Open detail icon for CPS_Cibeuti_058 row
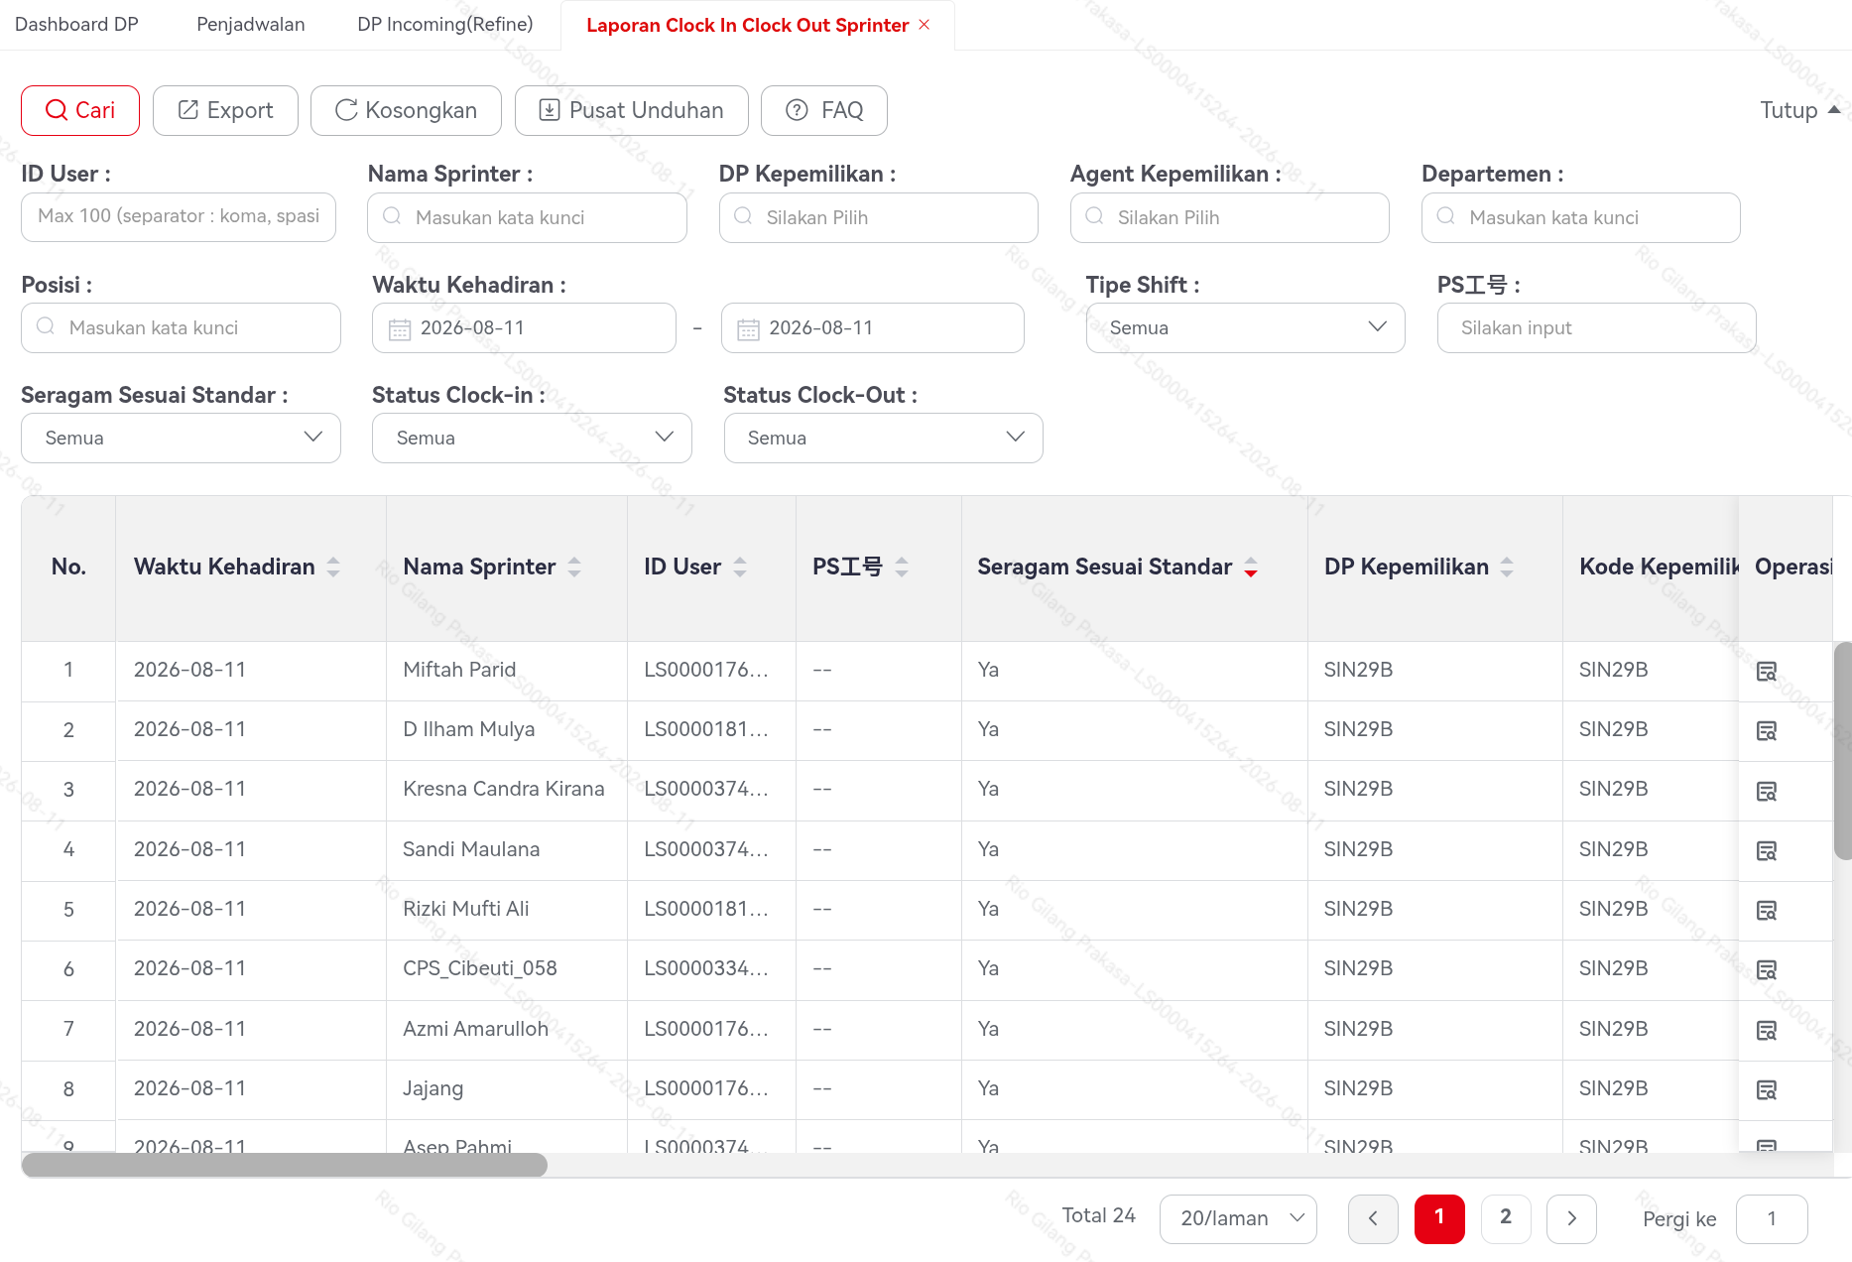1852x1262 pixels. 1766,970
